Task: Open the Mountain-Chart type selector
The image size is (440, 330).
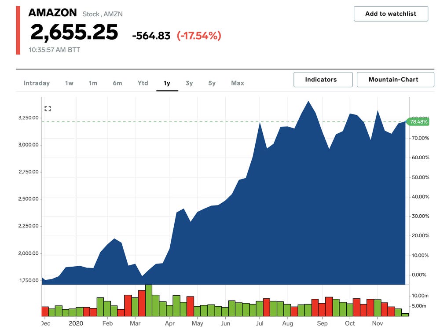Action: tap(396, 79)
